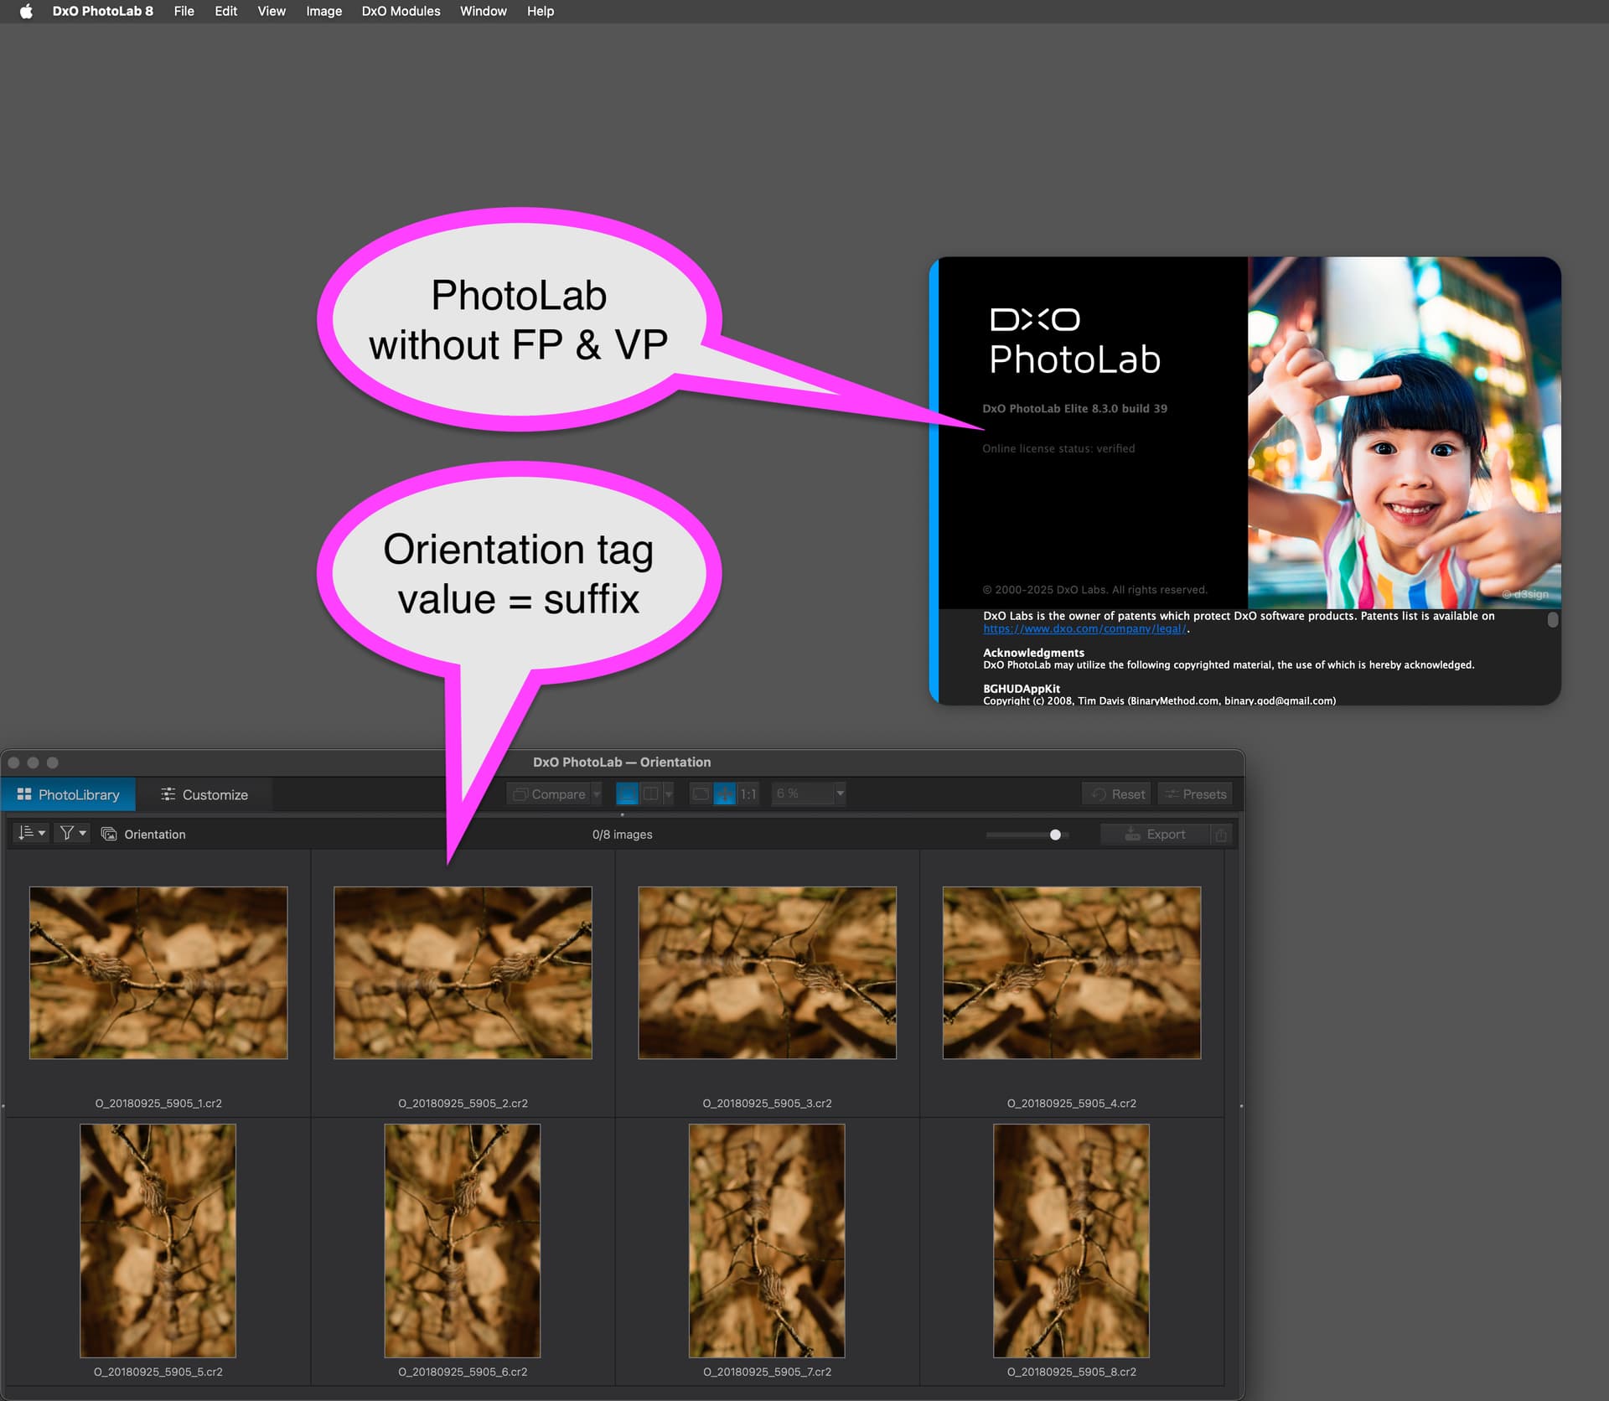Open the view mode dropdown arrow
The width and height of the screenshot is (1609, 1401).
pos(669,794)
